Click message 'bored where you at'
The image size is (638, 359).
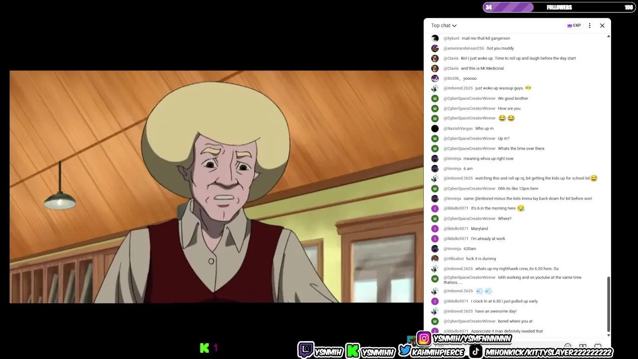[515, 321]
